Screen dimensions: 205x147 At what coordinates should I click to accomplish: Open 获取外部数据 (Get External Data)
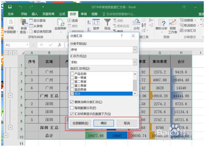click(x=11, y=26)
